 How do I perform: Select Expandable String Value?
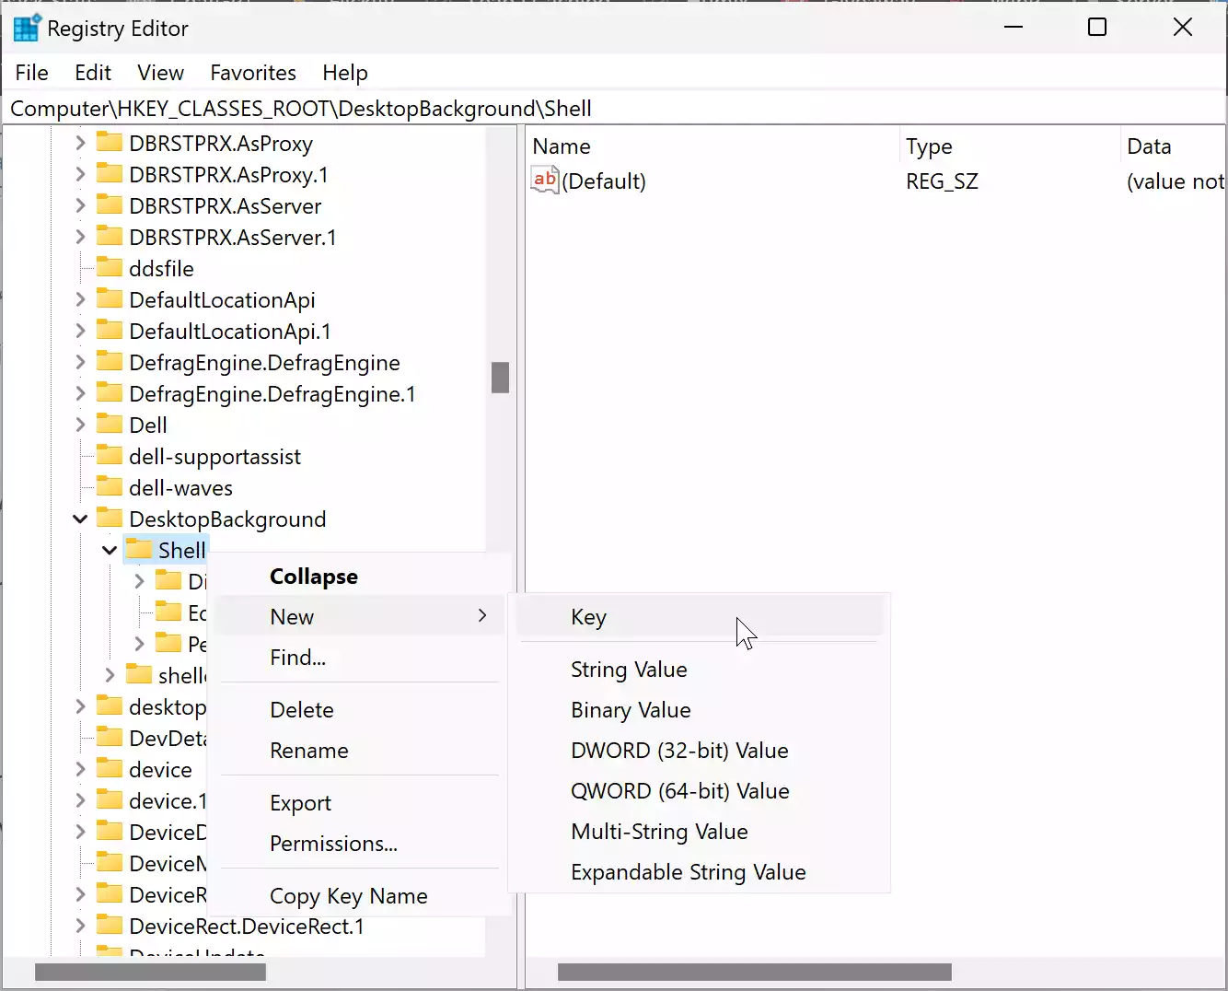700,872
